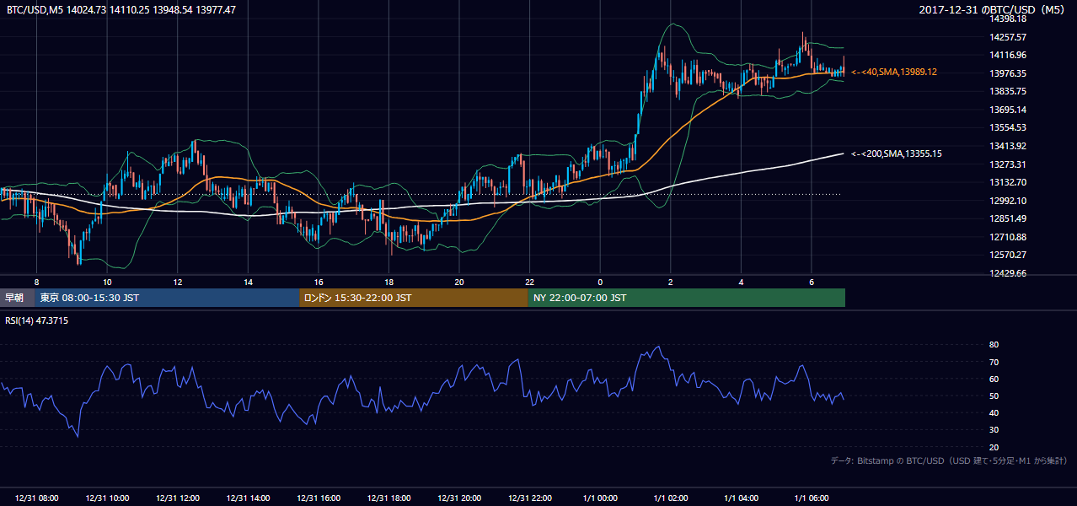Click the 12/31 08:00 time axis label
Screen dimensions: 1077x506
[x=36, y=498]
